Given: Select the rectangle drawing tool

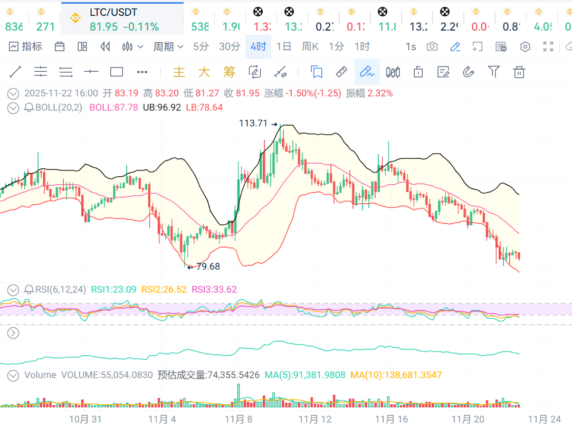Looking at the screenshot, I should [116, 72].
